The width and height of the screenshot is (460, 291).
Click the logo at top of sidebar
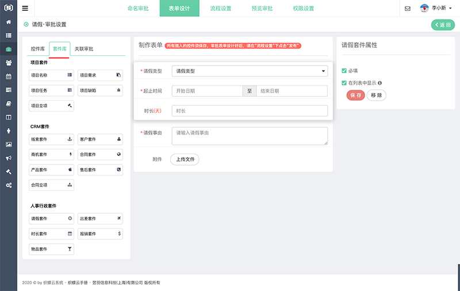9,7
